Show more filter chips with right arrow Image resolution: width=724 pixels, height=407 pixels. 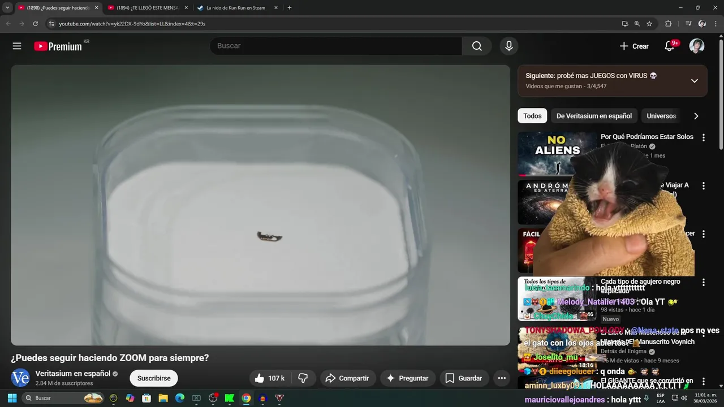(x=696, y=116)
